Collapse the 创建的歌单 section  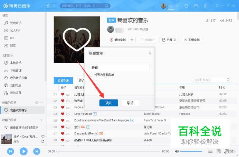pos(42,103)
